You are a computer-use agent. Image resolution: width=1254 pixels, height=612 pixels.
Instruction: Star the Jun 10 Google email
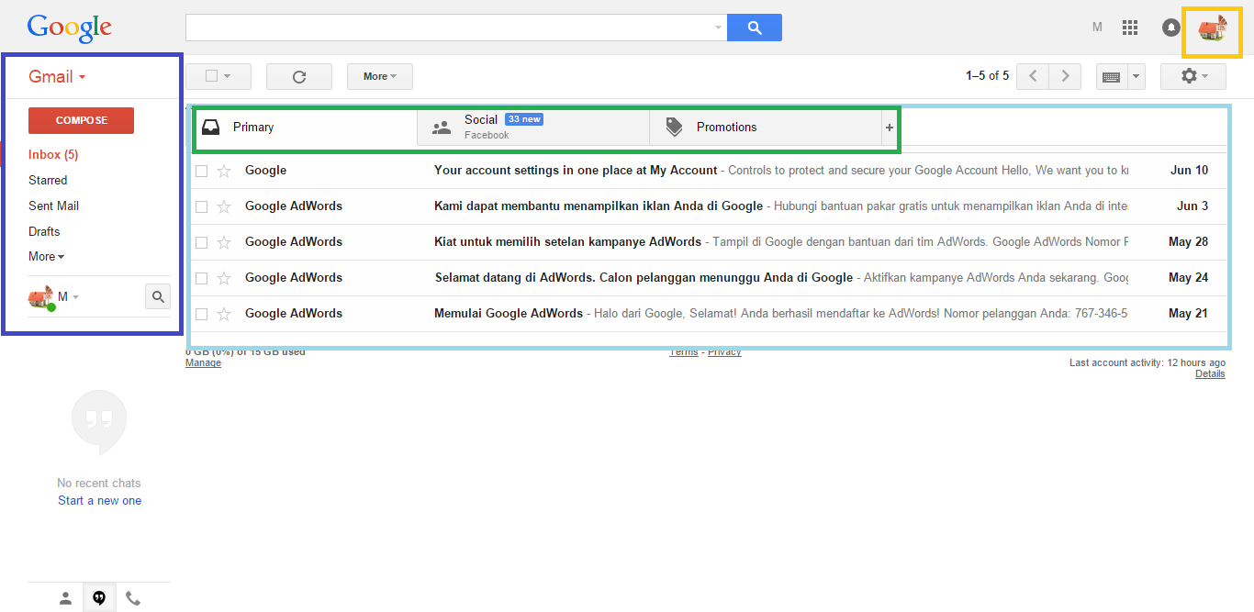click(224, 171)
